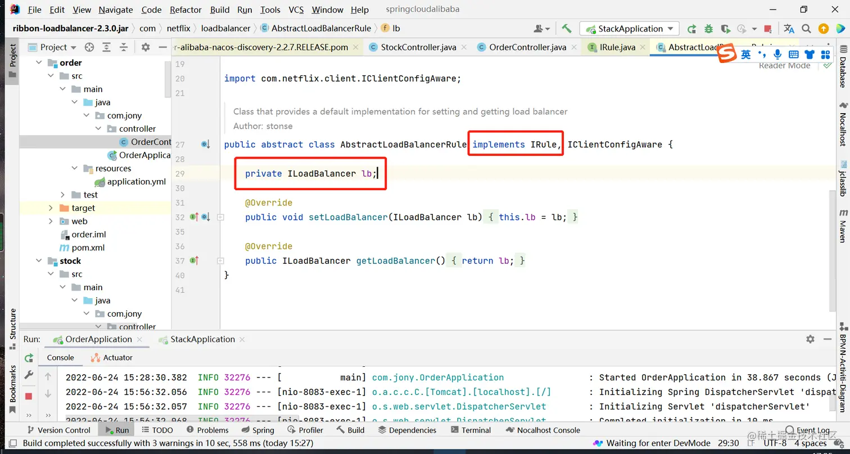Select pom.xml in order module
The height and width of the screenshot is (454, 850).
(82, 248)
